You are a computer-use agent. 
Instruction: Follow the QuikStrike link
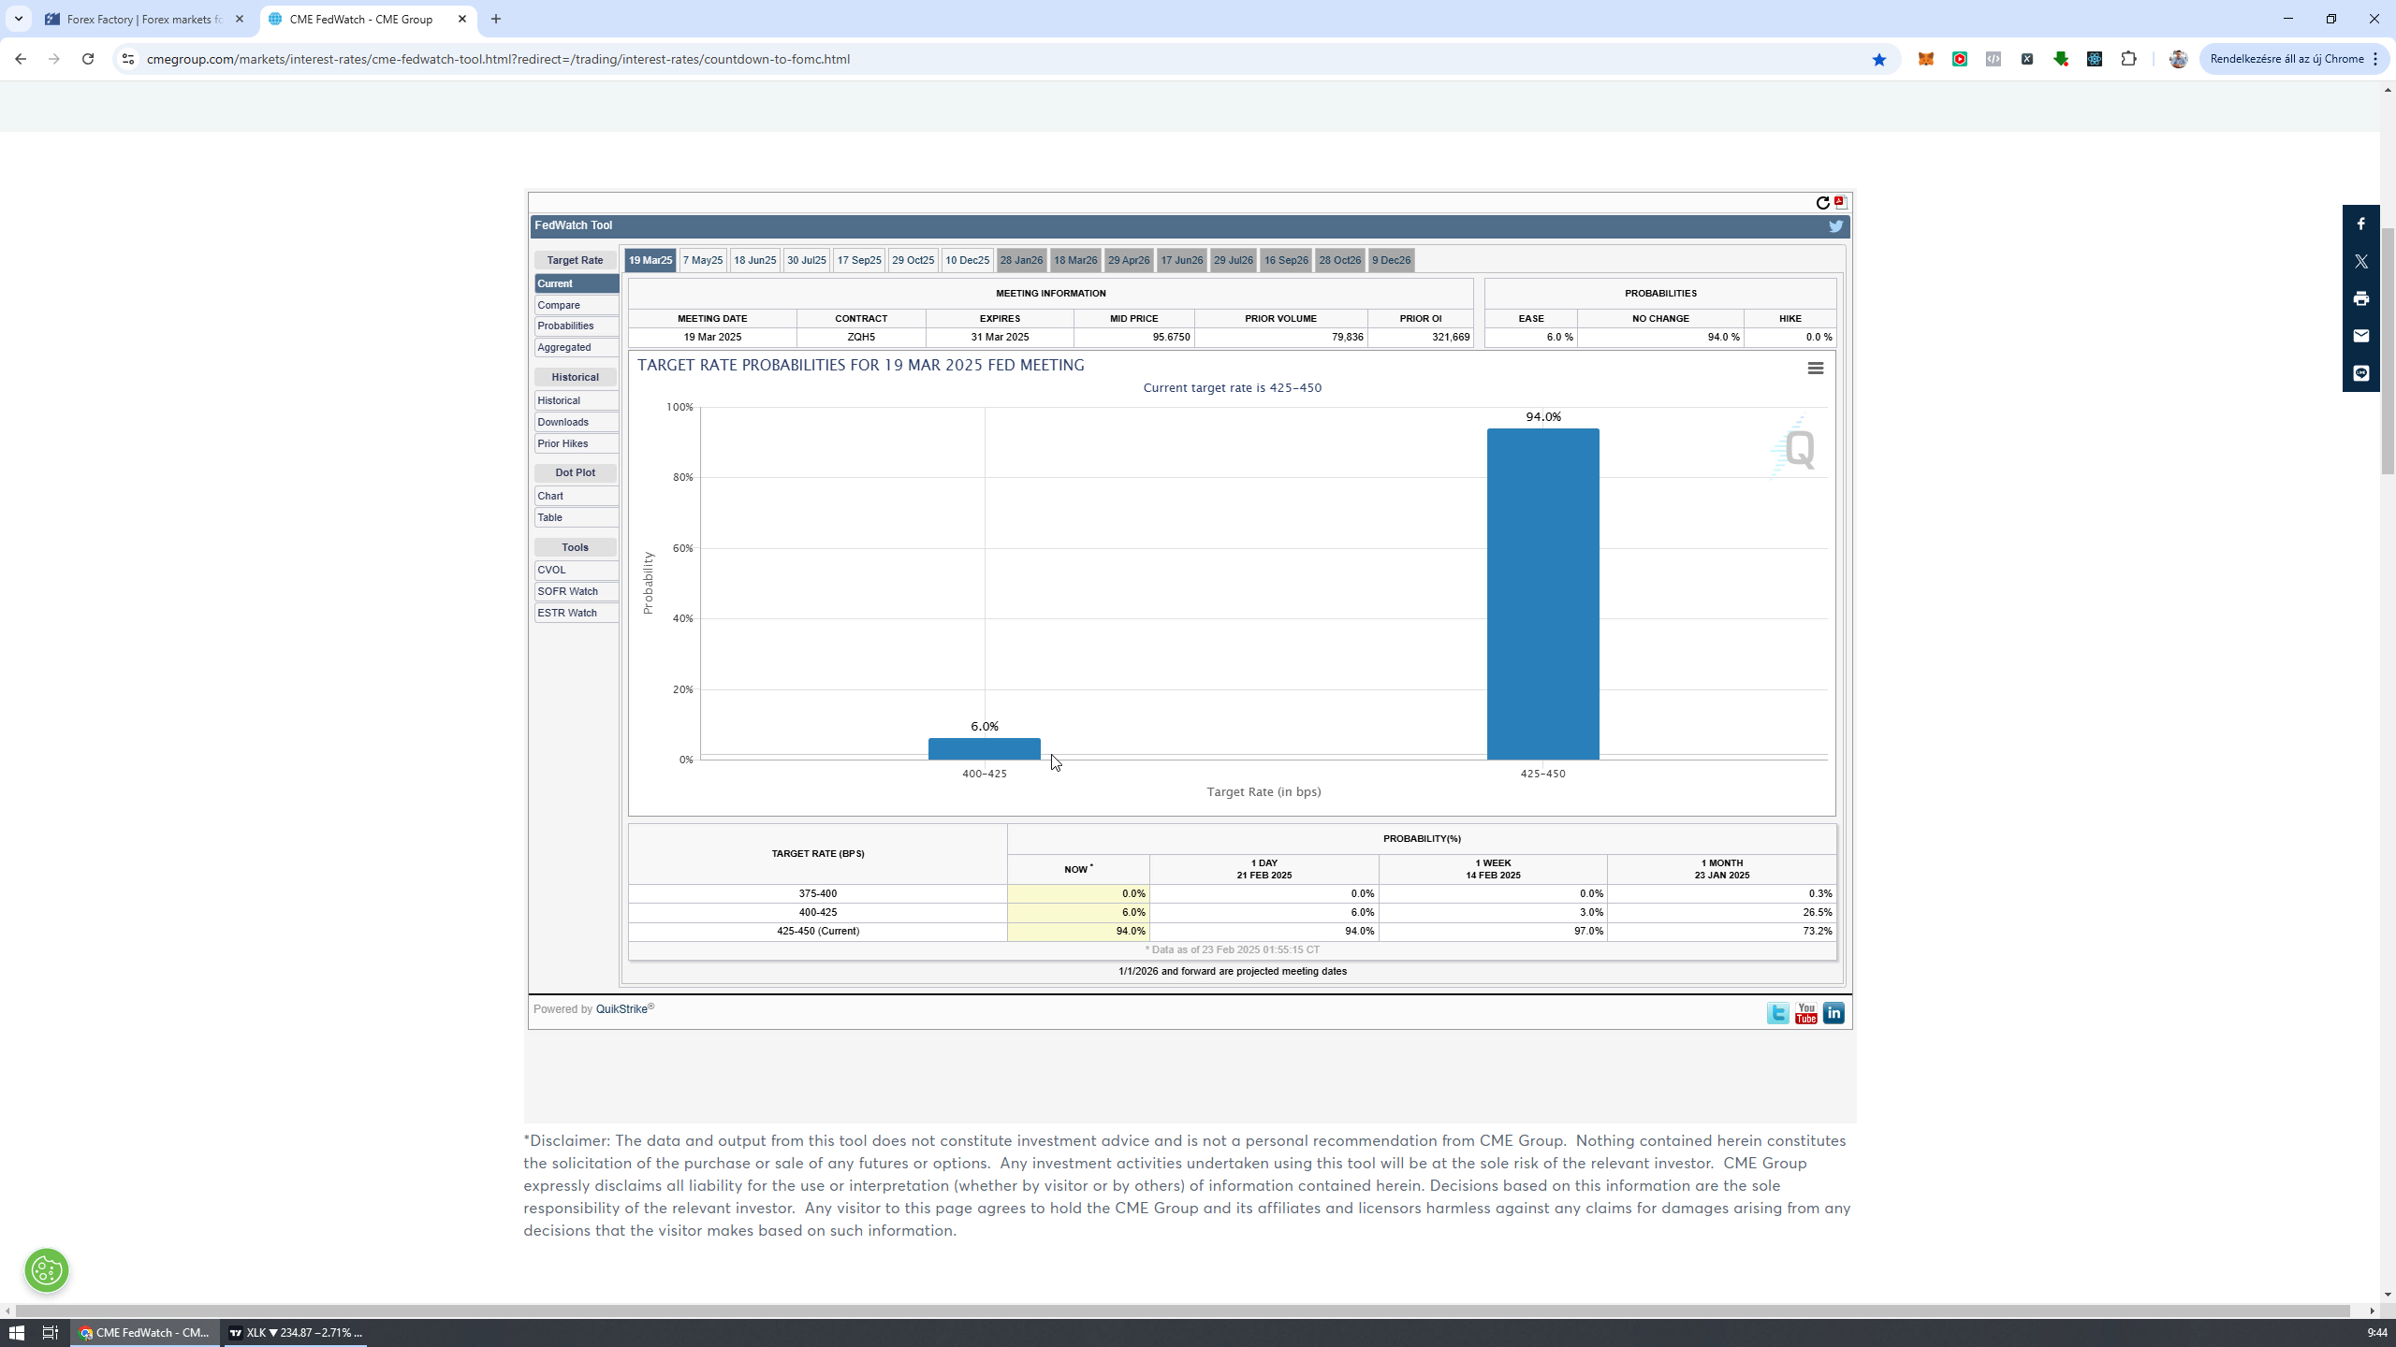621,1009
